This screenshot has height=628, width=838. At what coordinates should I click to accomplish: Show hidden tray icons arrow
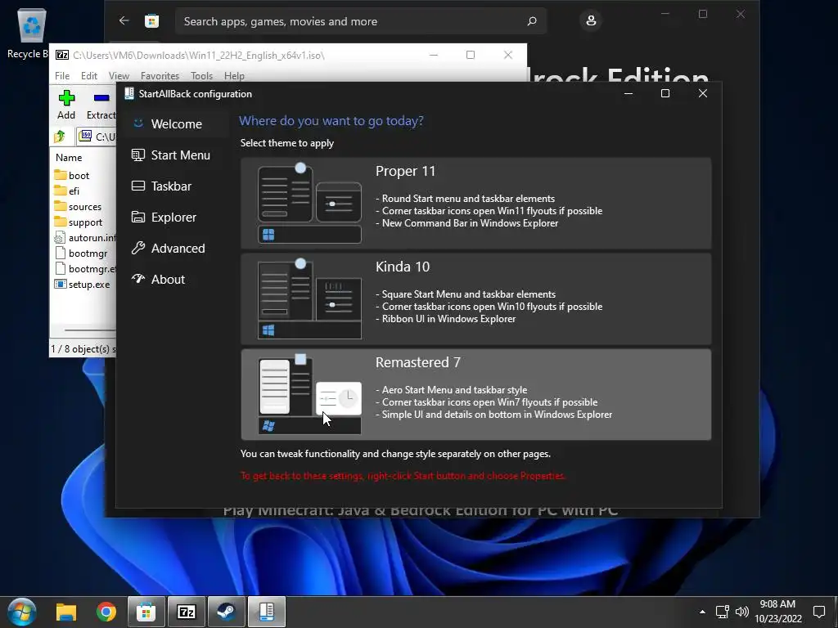(702, 612)
